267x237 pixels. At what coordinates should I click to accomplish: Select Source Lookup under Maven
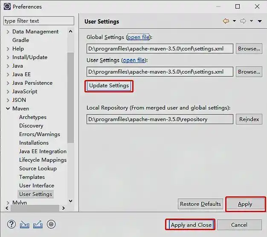[38, 169]
